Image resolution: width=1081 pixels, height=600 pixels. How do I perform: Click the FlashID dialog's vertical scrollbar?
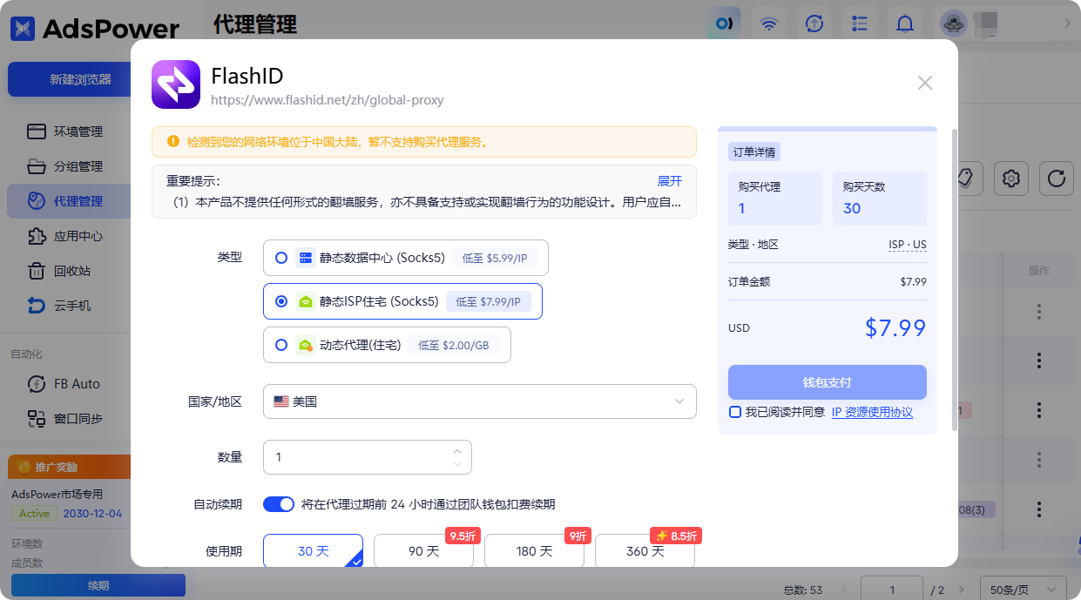pos(954,279)
